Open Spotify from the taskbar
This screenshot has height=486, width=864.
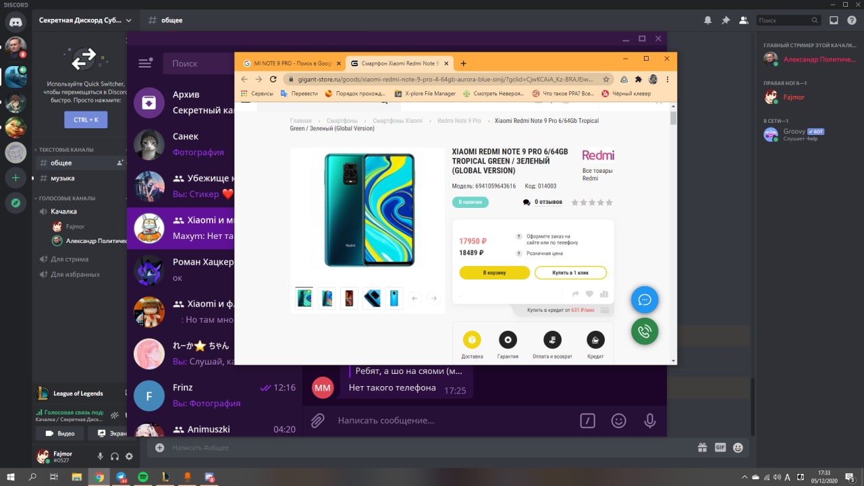143,477
